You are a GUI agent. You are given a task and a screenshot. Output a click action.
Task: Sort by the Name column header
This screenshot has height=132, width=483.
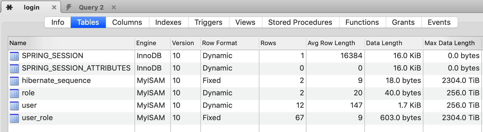[18, 43]
